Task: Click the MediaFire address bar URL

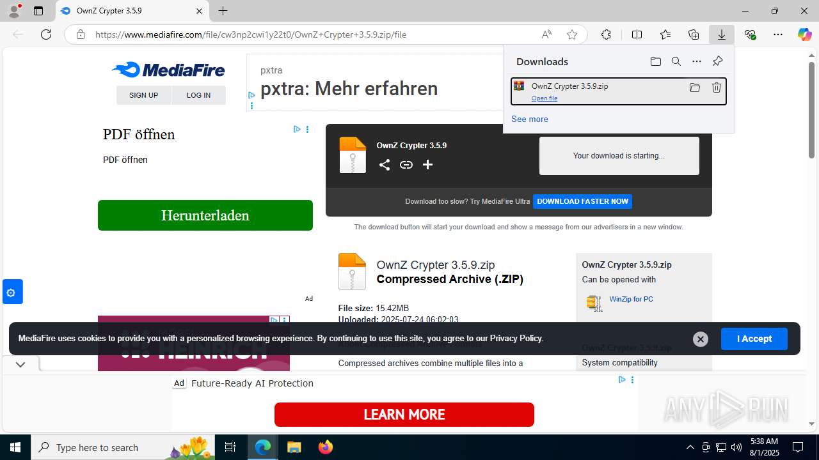Action: click(x=251, y=34)
